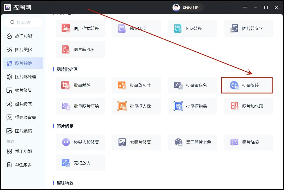Screen dimensions: 284x190
Task: Open the 老照片修复 tool
Action: pos(136,142)
